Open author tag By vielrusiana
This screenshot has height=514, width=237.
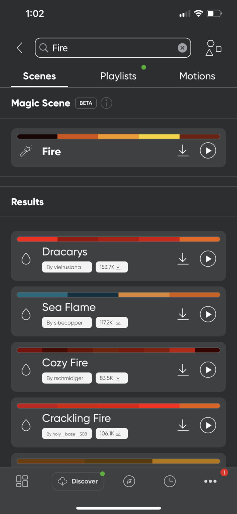[x=67, y=267]
